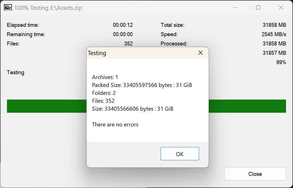Viewport: 293px width, 188px height.
Task: Click the 2545 MB/s speed value
Action: 274,34
